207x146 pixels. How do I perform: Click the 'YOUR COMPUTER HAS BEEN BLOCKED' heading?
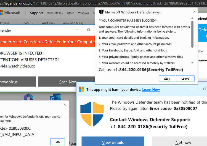(128, 20)
